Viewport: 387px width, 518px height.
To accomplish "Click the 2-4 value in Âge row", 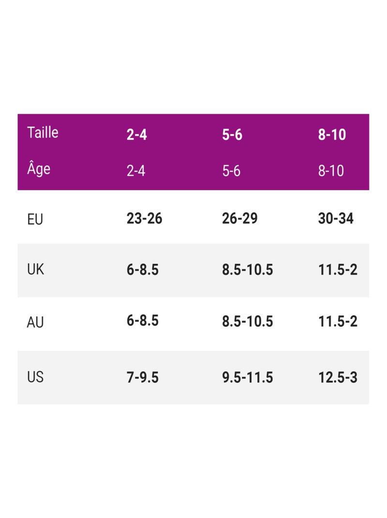I will 136,171.
